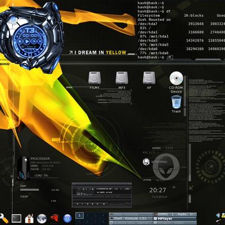Click the networking status icon beside the alien logo
The image size is (225, 225).
146,161
